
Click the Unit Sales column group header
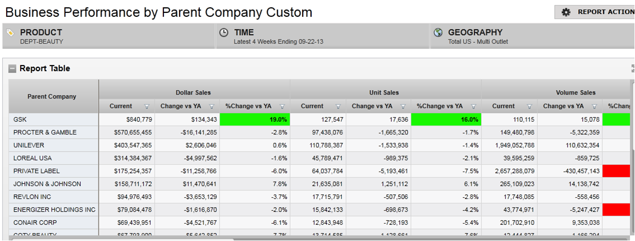(x=385, y=92)
